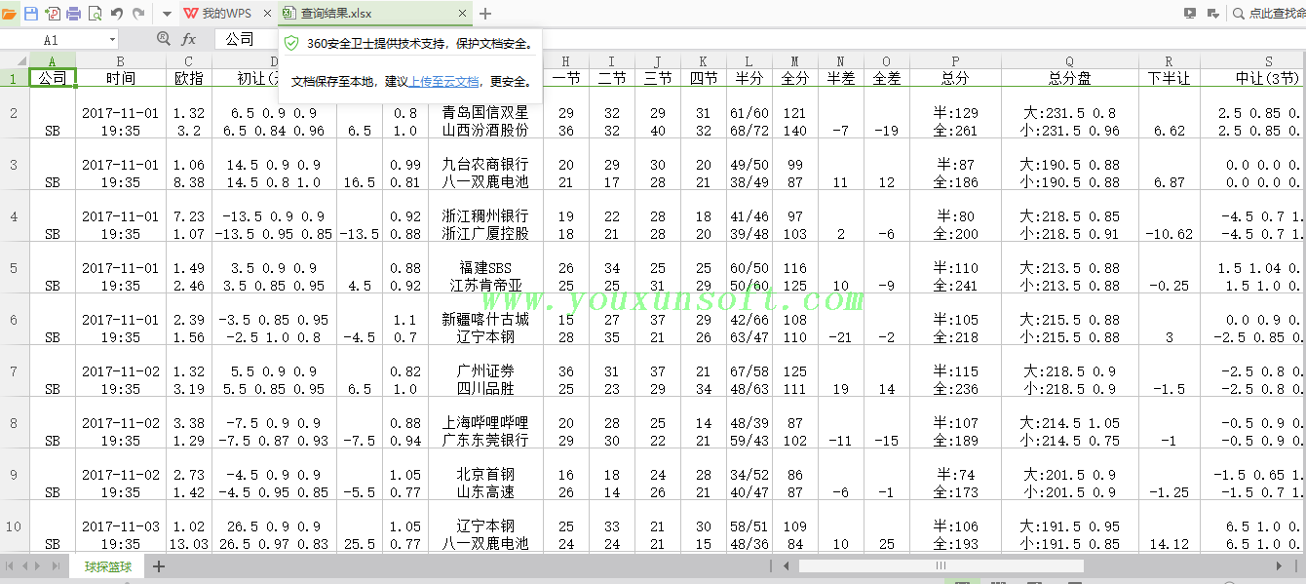
Task: Open file using the folder icon
Action: click(x=9, y=14)
